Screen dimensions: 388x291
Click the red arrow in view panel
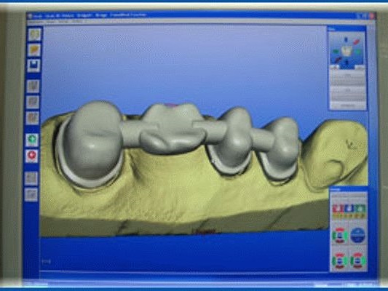pos(356,42)
